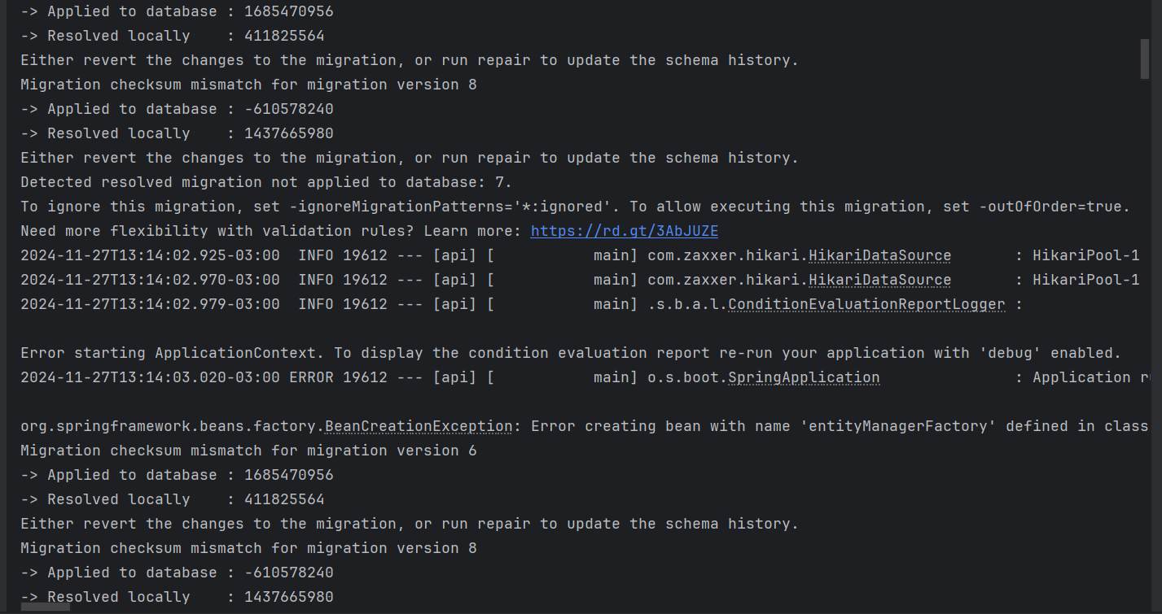Click the line 'Migration checksum mismatch for migration version 6'

tap(248, 451)
